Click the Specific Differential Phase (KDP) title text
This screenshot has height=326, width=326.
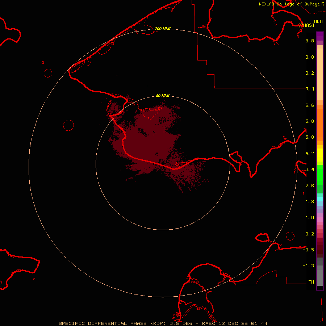[x=113, y=323]
